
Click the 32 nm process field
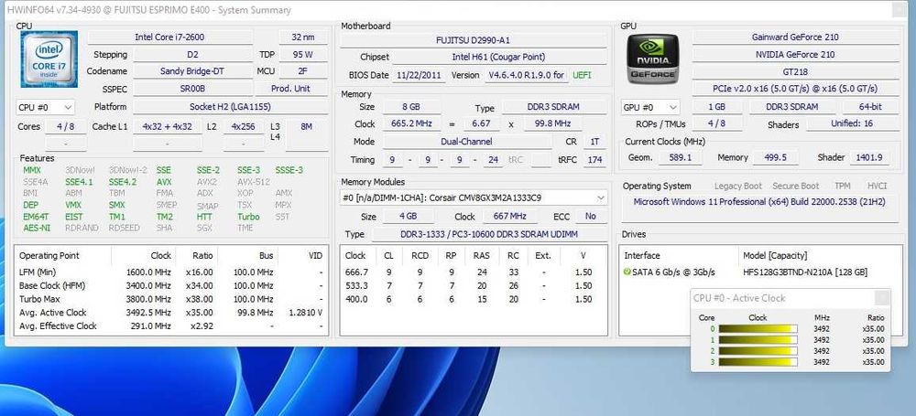[x=302, y=37]
